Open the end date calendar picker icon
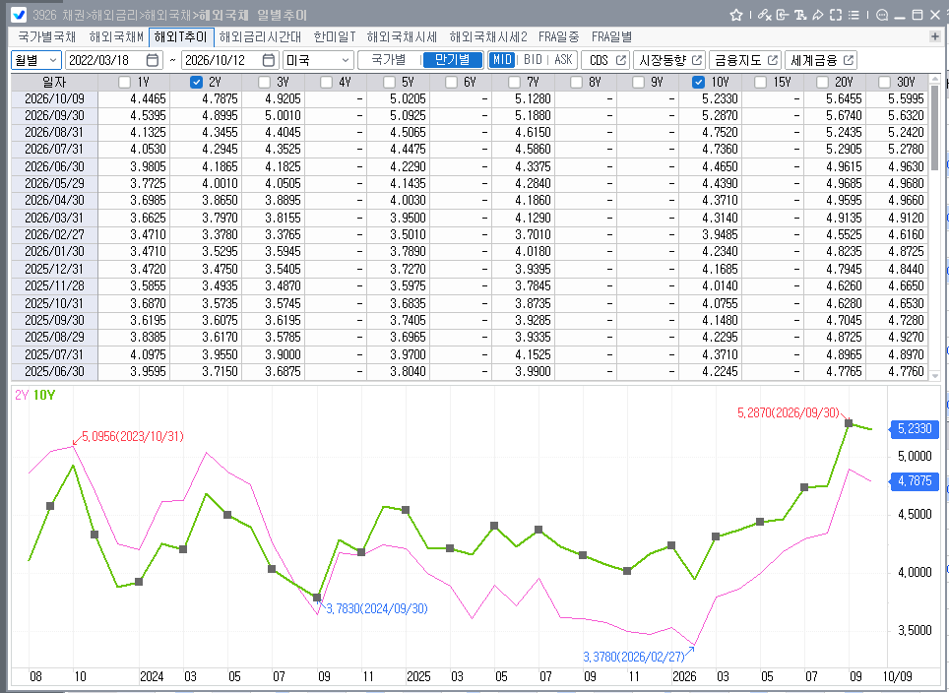This screenshot has height=693, width=949. 268,60
